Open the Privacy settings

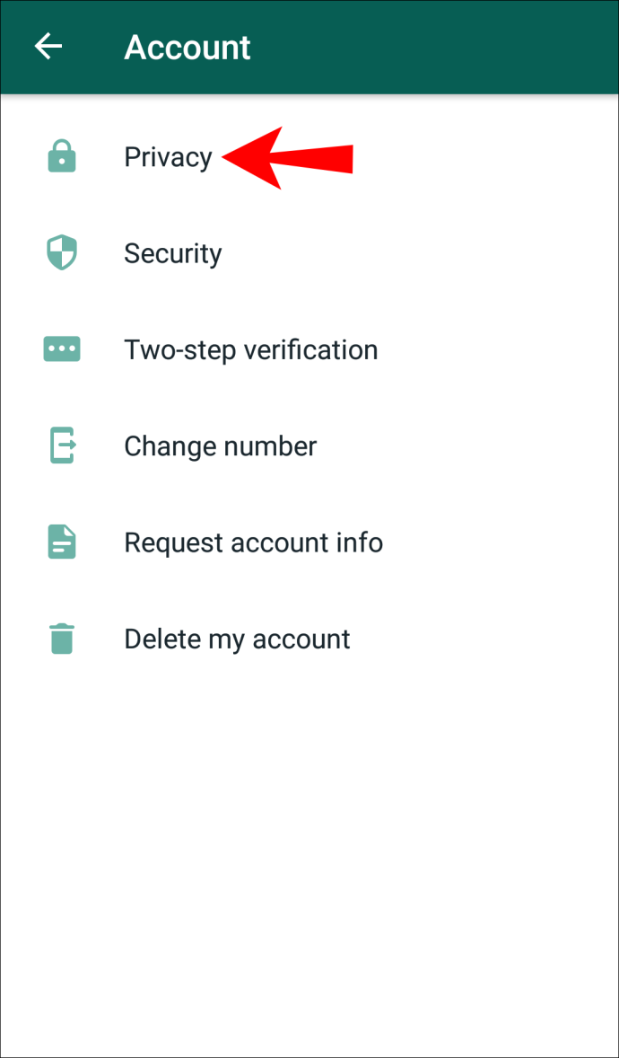(309, 157)
